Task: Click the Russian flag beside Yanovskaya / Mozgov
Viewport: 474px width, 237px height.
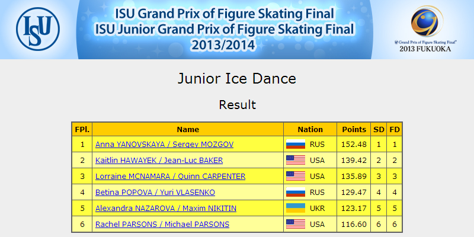Action: pyautogui.click(x=295, y=144)
